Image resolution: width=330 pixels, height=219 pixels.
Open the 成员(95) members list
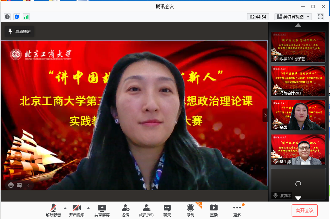(x=146, y=210)
